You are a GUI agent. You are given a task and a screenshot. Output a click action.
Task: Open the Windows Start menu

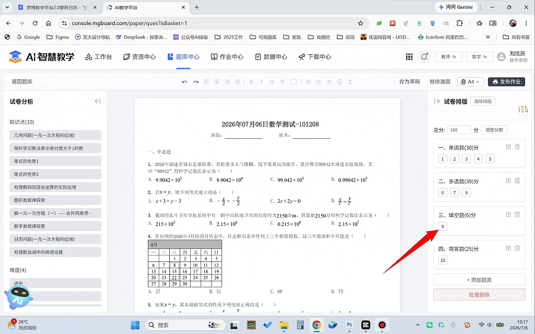tap(135, 325)
